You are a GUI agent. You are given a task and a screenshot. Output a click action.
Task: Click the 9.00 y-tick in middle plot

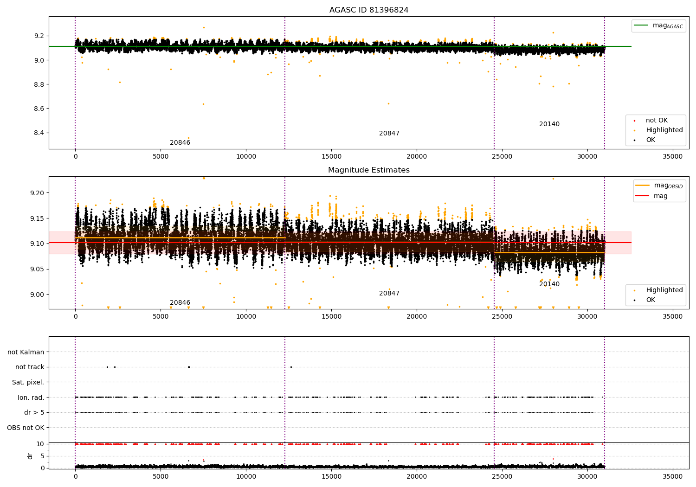(37, 295)
